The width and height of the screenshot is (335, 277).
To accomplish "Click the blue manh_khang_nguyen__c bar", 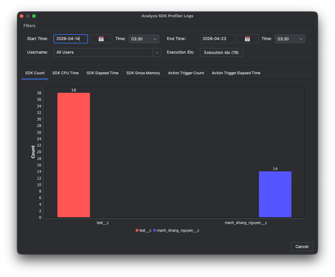I will click(x=275, y=194).
